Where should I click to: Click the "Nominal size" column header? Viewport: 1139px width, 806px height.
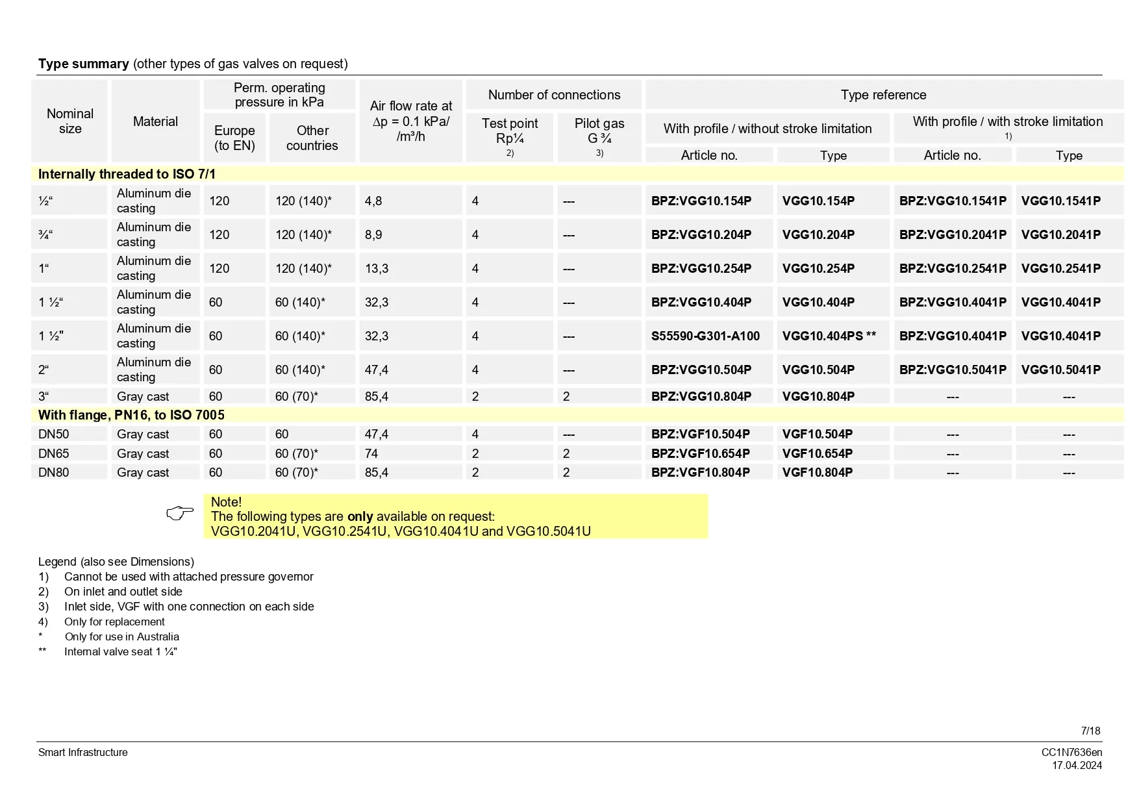coord(70,121)
